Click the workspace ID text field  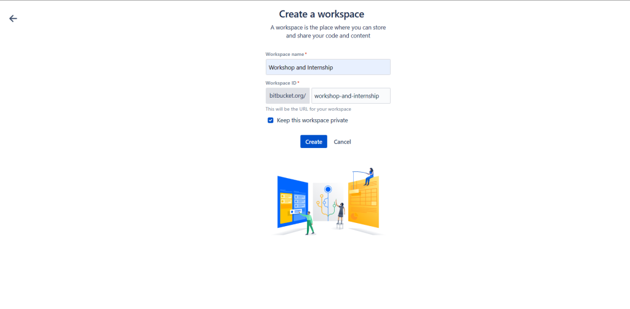[351, 96]
